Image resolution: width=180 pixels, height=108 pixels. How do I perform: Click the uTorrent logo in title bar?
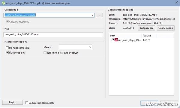pyautogui.click(x=3, y=3)
